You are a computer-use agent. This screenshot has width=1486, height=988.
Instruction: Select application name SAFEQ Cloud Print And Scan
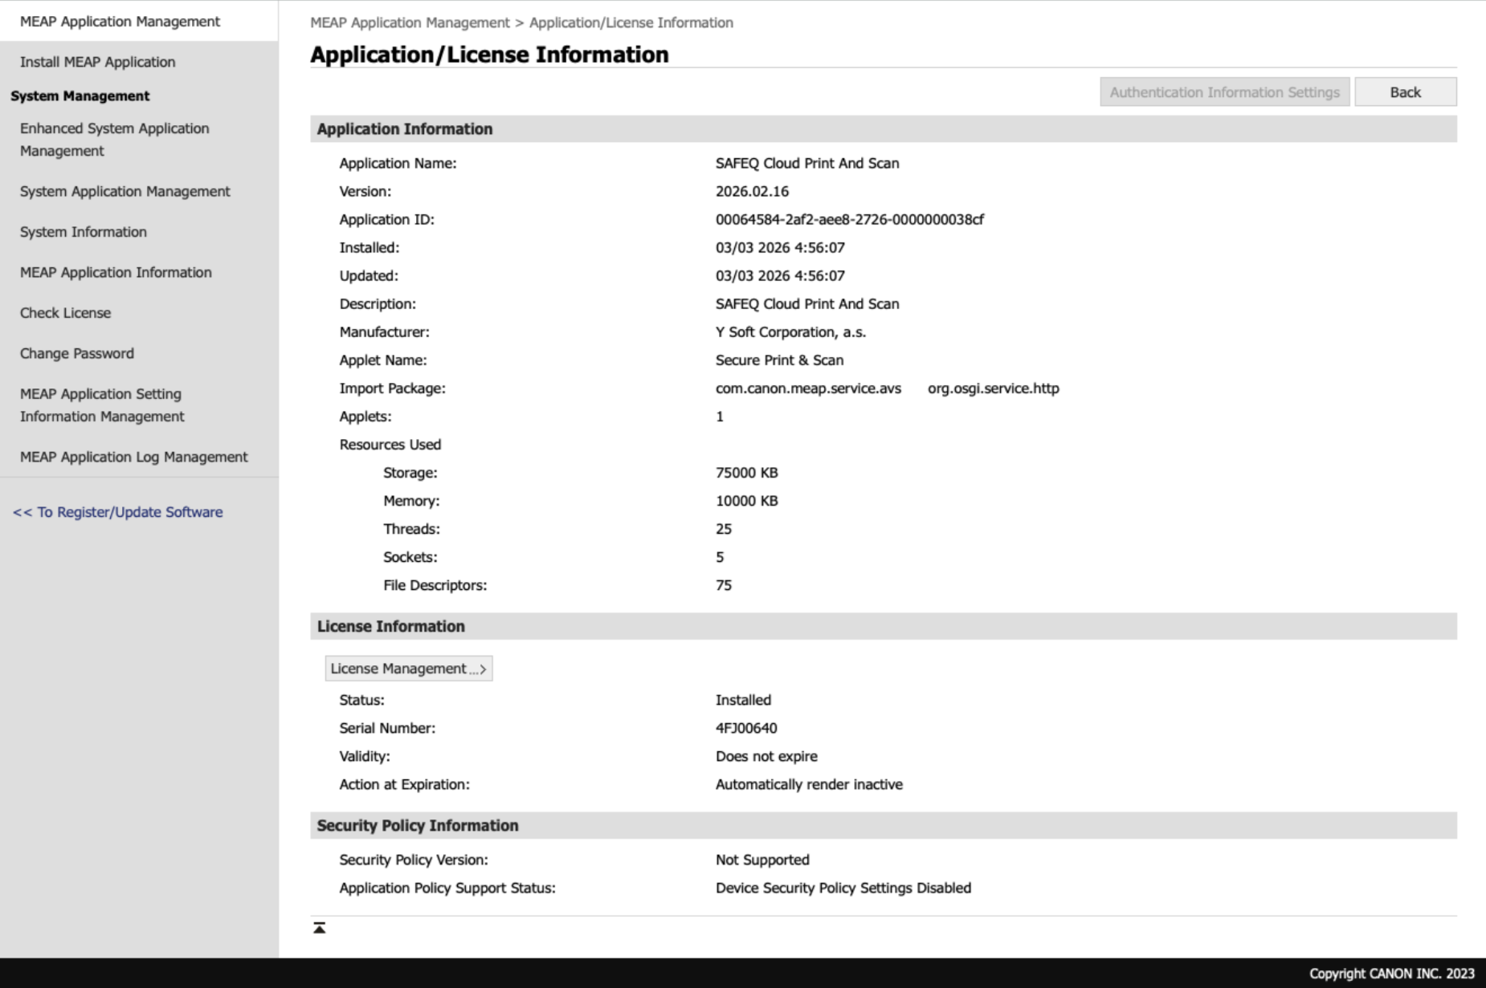coord(807,163)
